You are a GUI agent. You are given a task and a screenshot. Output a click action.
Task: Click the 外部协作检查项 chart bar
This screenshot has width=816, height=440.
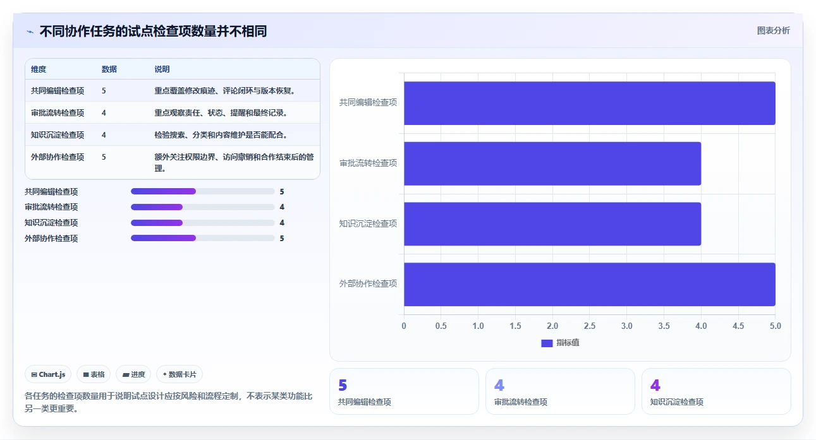pyautogui.click(x=590, y=285)
